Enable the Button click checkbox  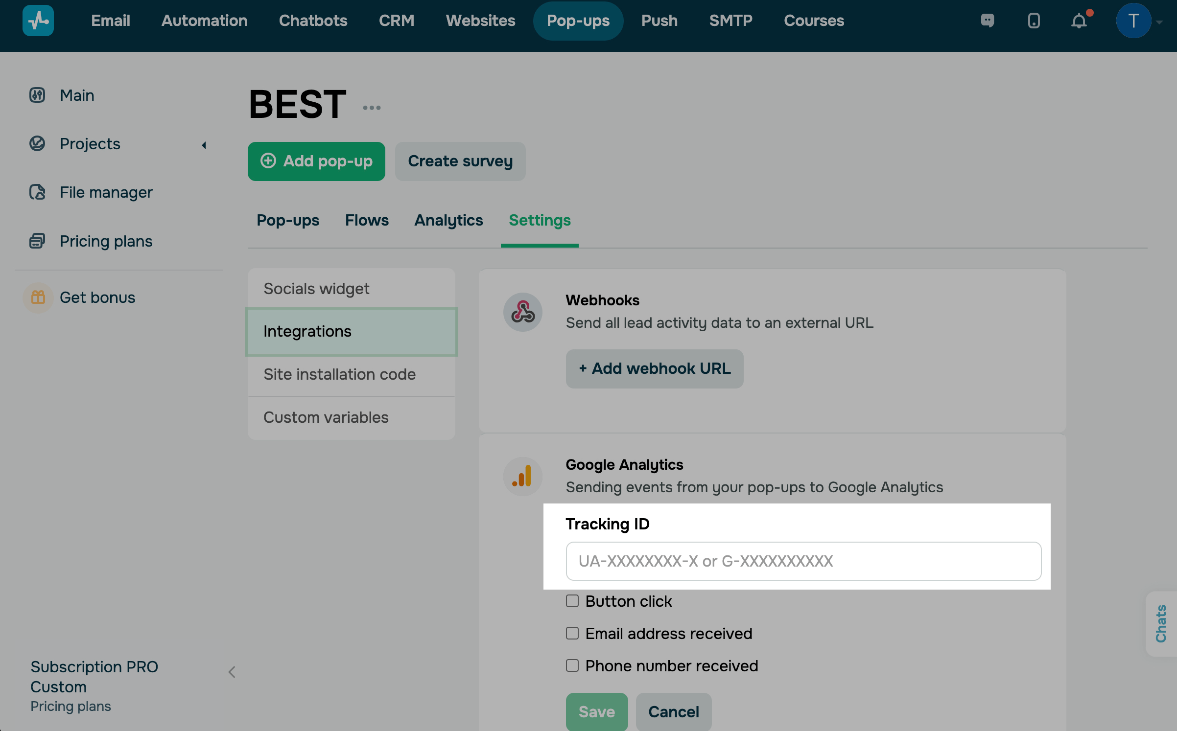tap(572, 601)
